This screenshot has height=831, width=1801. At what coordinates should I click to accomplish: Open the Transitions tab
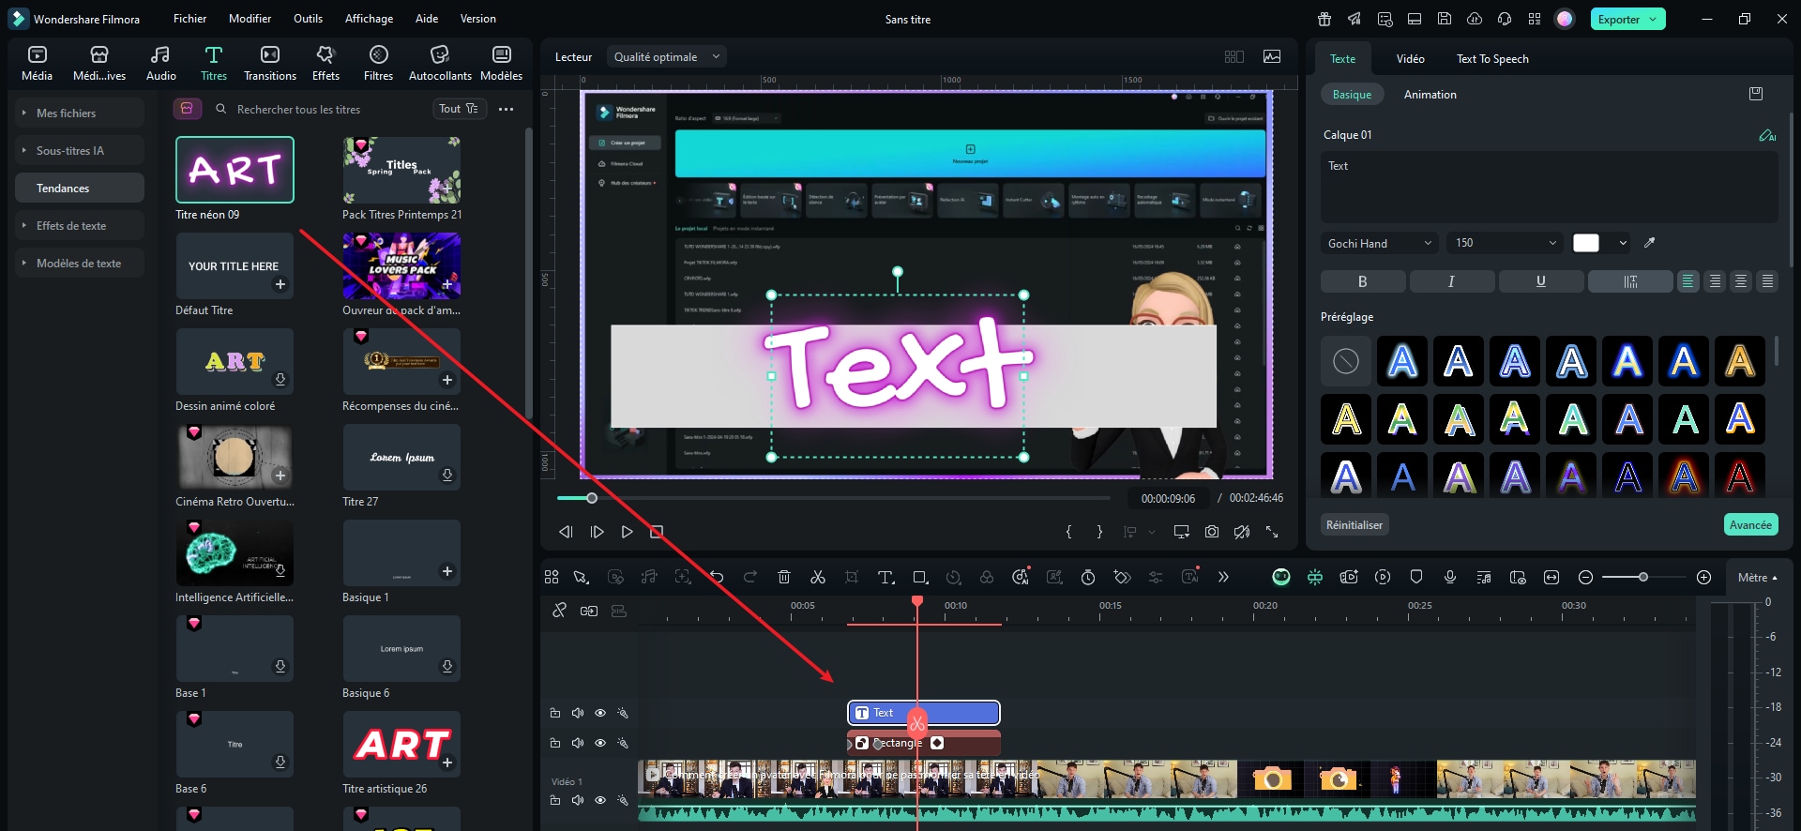click(270, 63)
